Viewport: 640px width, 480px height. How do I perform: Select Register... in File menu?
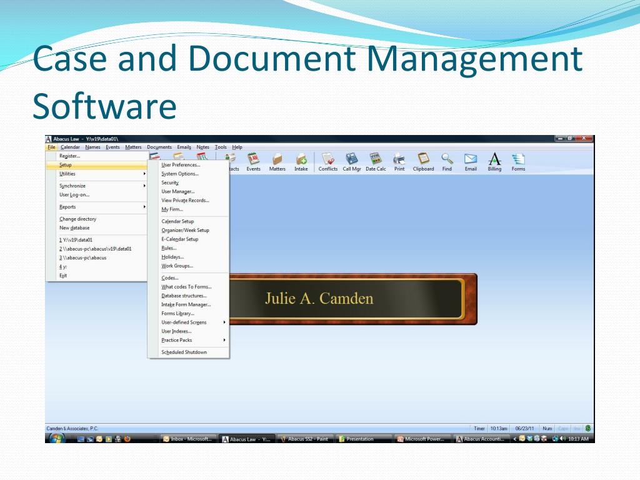[x=97, y=156]
